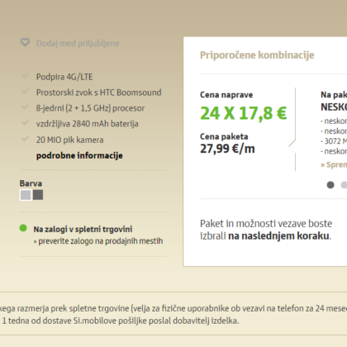Viewport: 347px width, 347px height.
Task: Click checkmark beside '20 MIO pik kamera'
Action: coord(25,139)
